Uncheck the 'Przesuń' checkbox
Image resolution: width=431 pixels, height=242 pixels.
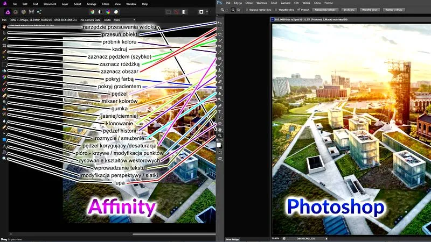point(299,10)
